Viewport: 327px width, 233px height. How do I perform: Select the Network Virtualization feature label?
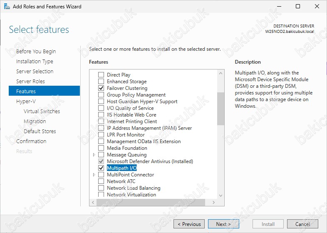131,195
